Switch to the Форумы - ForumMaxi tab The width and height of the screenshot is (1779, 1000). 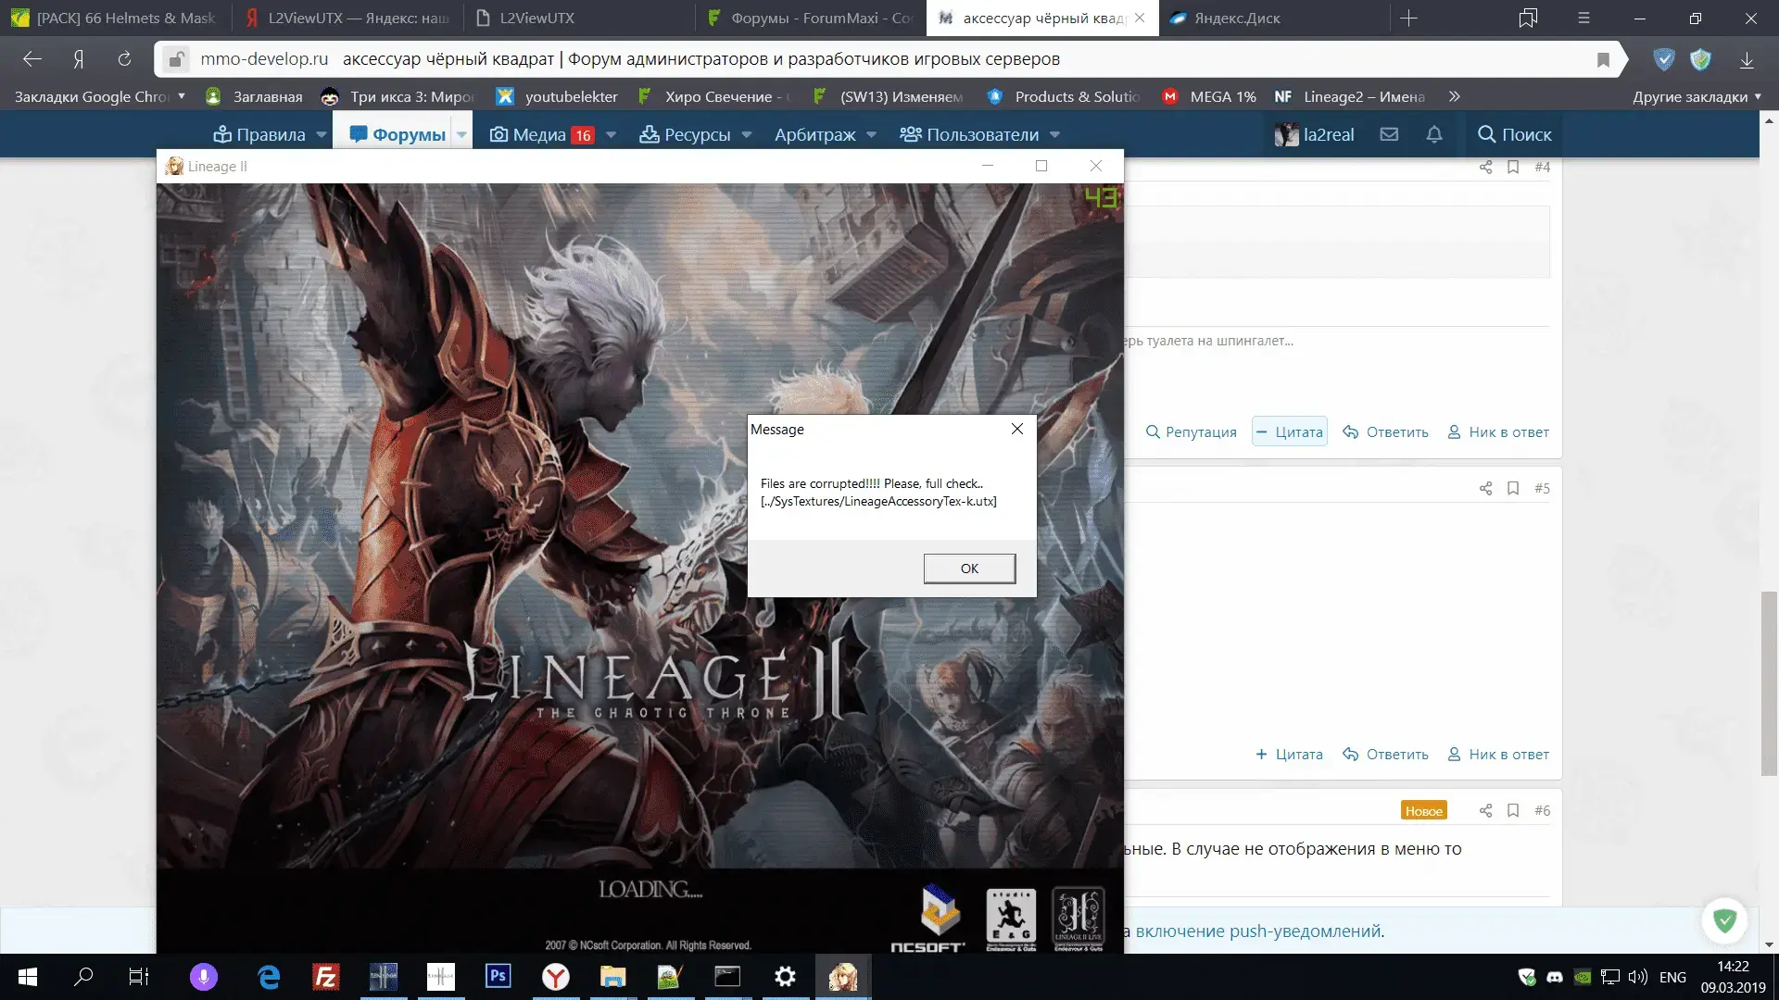coord(810,18)
